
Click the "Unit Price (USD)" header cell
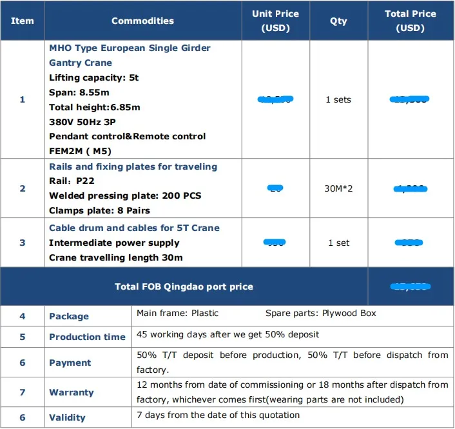coord(275,21)
